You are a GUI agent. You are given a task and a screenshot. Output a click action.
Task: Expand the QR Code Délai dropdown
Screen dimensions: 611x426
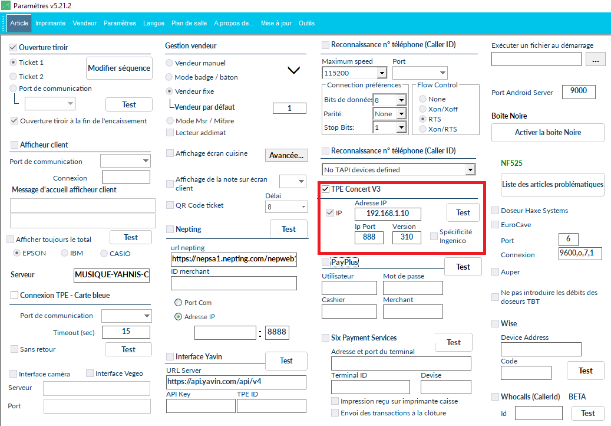(x=303, y=207)
